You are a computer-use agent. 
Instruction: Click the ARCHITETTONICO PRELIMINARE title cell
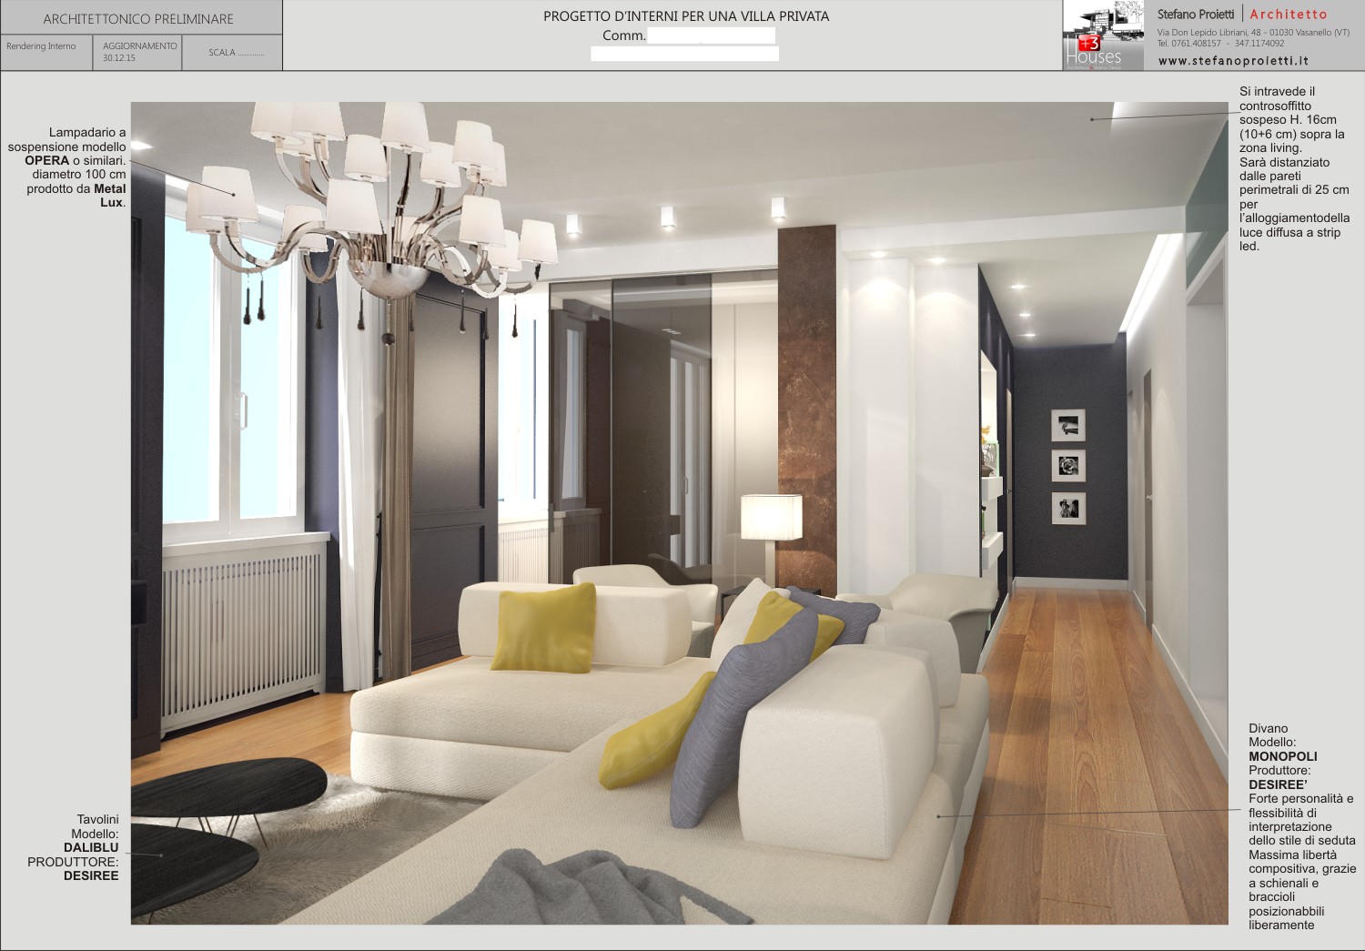click(x=141, y=18)
